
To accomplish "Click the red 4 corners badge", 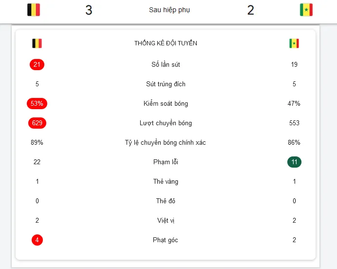I will click(x=37, y=240).
